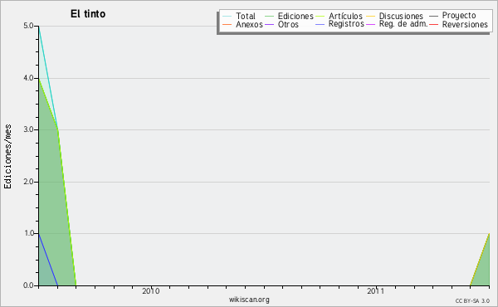
Task: Click the 2011 x-axis label
Action: click(376, 290)
